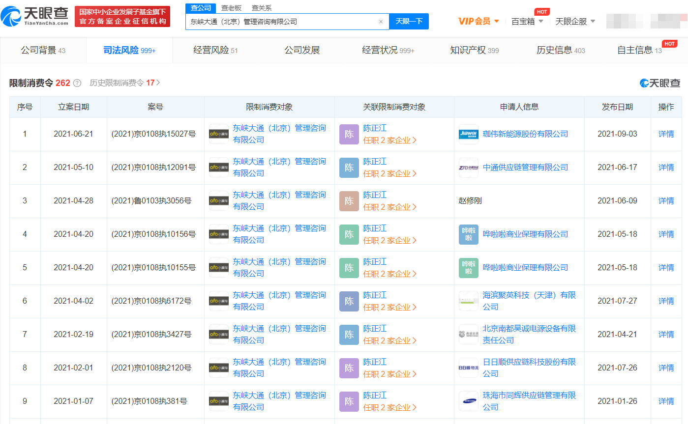This screenshot has height=424, width=688.
Task: Click the 发布日期 column header
Action: click(618, 107)
